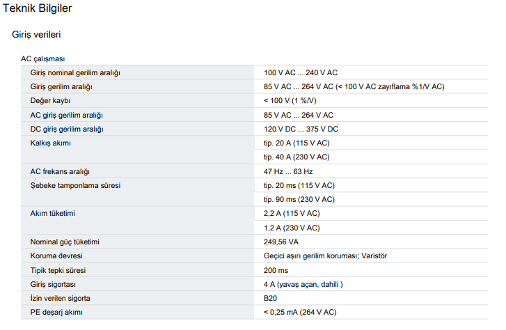Click the 'tip. 90 ms (230 V AC)' value
The height and width of the screenshot is (330, 506).
click(x=299, y=200)
